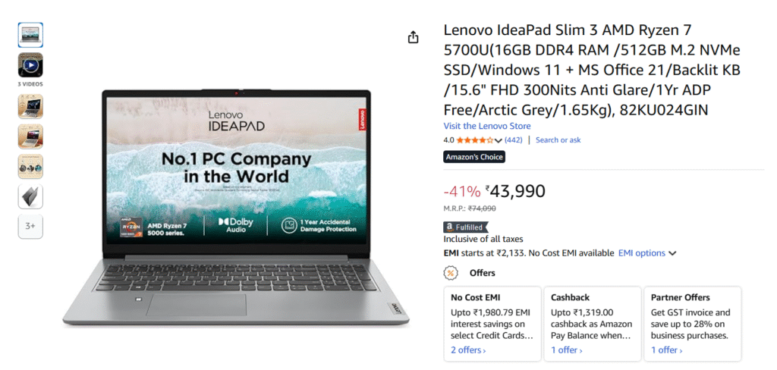Show the 3+ more images thumbnail
Screen dimensions: 777x370
coord(30,226)
